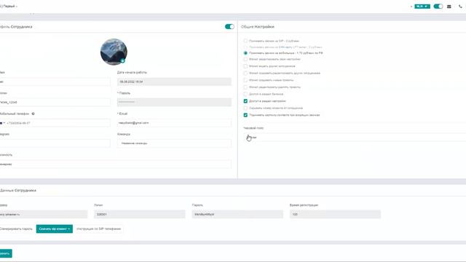Enable hide client number from employee checkbox
The width and height of the screenshot is (466, 262).
click(245, 108)
